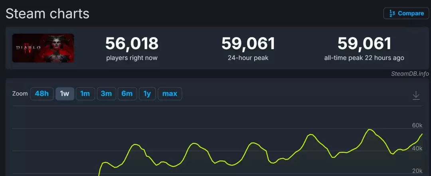Click the chart download arrow icon
This screenshot has height=176, width=431.
point(416,95)
